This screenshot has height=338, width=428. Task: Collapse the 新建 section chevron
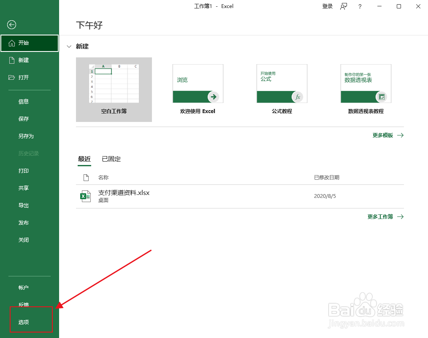tap(69, 47)
